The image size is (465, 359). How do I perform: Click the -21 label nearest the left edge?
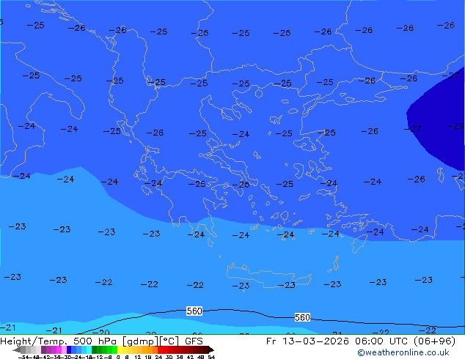(x=8, y=327)
